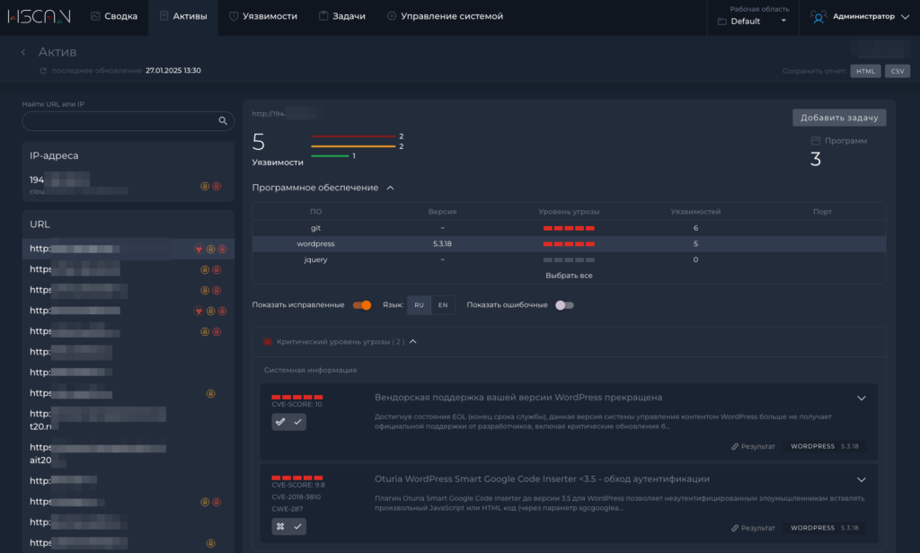Collapse the Критический уровень угрозы group
Screen dimensions: 920x553
pyautogui.click(x=413, y=341)
